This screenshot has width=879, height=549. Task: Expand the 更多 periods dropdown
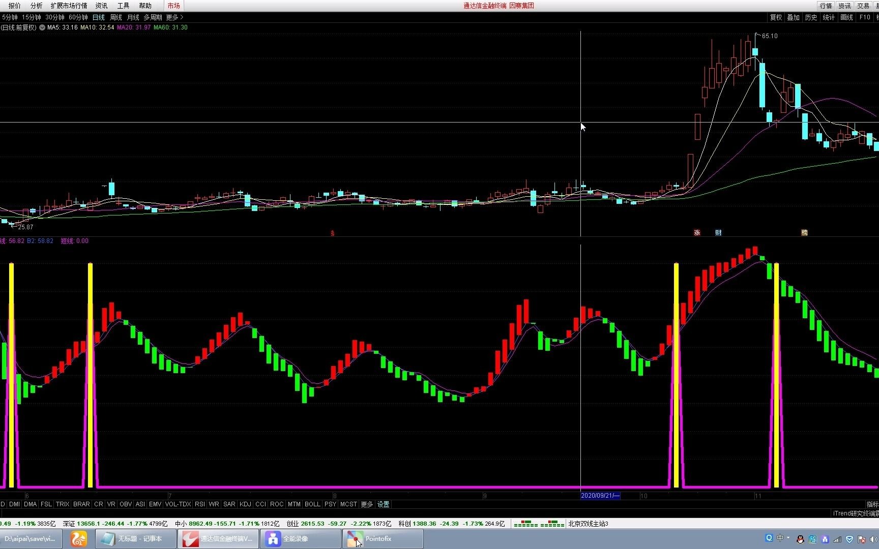(174, 17)
